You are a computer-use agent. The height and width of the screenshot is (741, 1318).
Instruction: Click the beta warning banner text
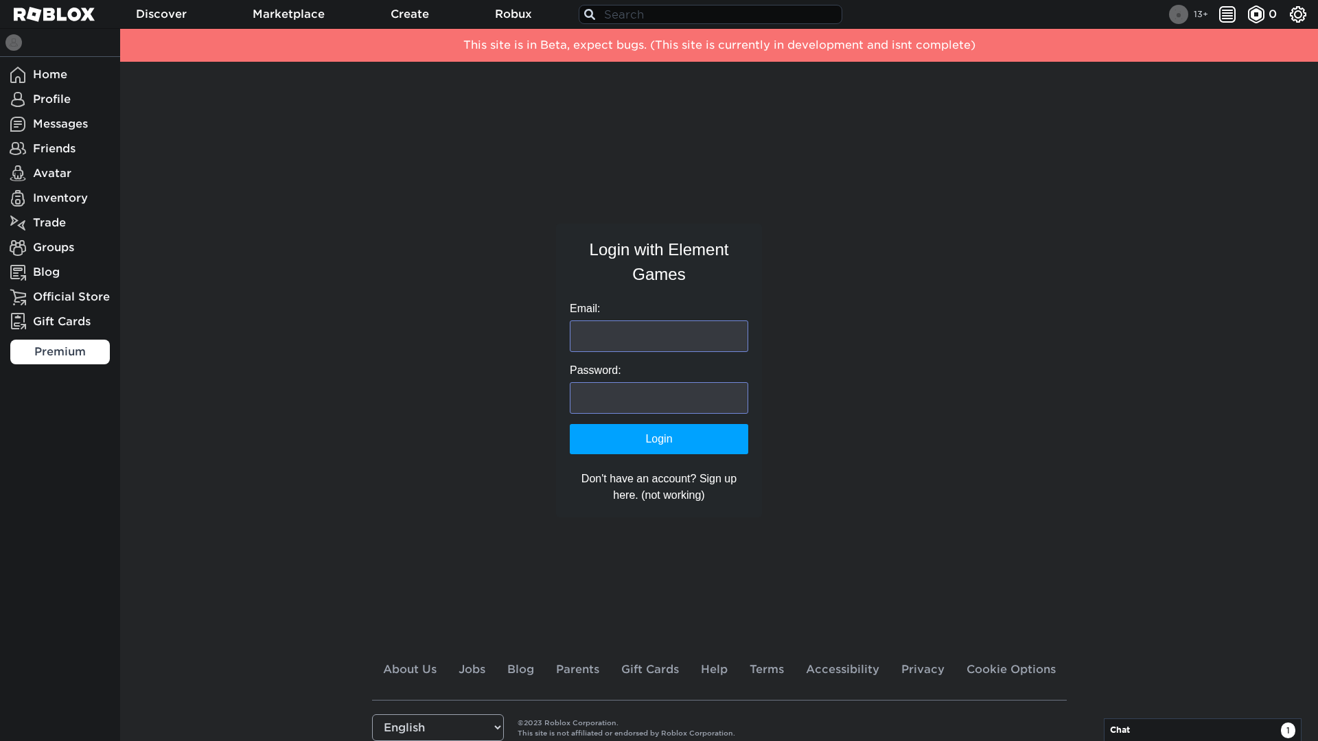719,45
